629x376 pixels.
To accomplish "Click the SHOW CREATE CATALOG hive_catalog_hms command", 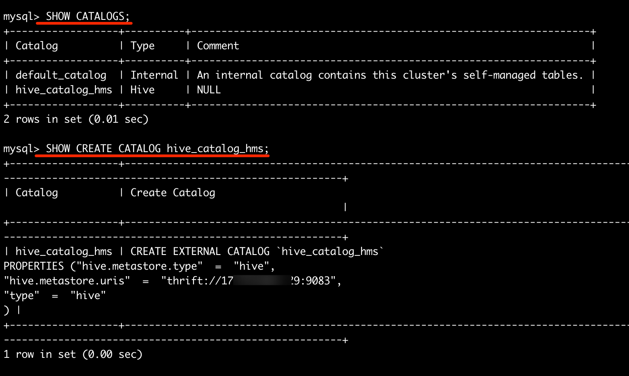I will pyautogui.click(x=157, y=149).
